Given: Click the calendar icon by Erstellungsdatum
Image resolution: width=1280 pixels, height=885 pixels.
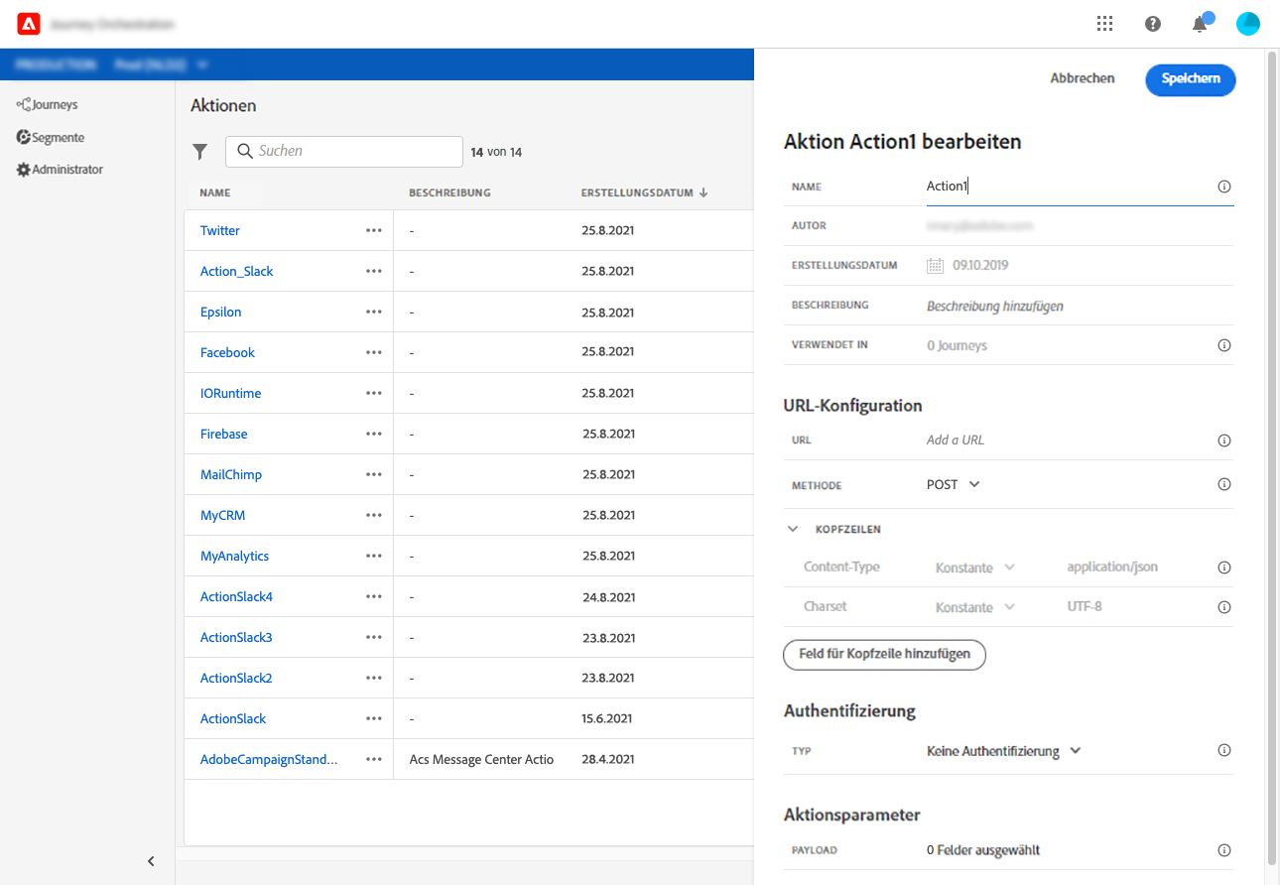Looking at the screenshot, I should coord(935,265).
